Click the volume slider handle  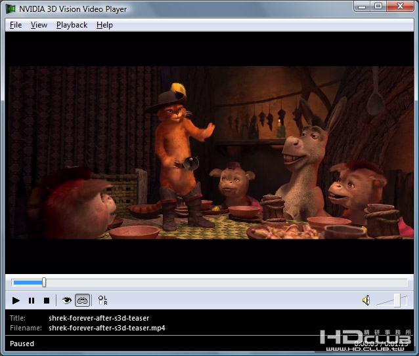tap(397, 300)
